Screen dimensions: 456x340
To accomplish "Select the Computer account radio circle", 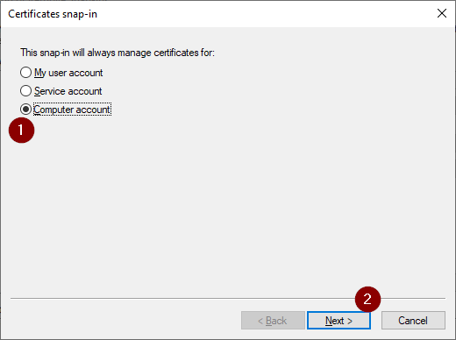I will [25, 110].
